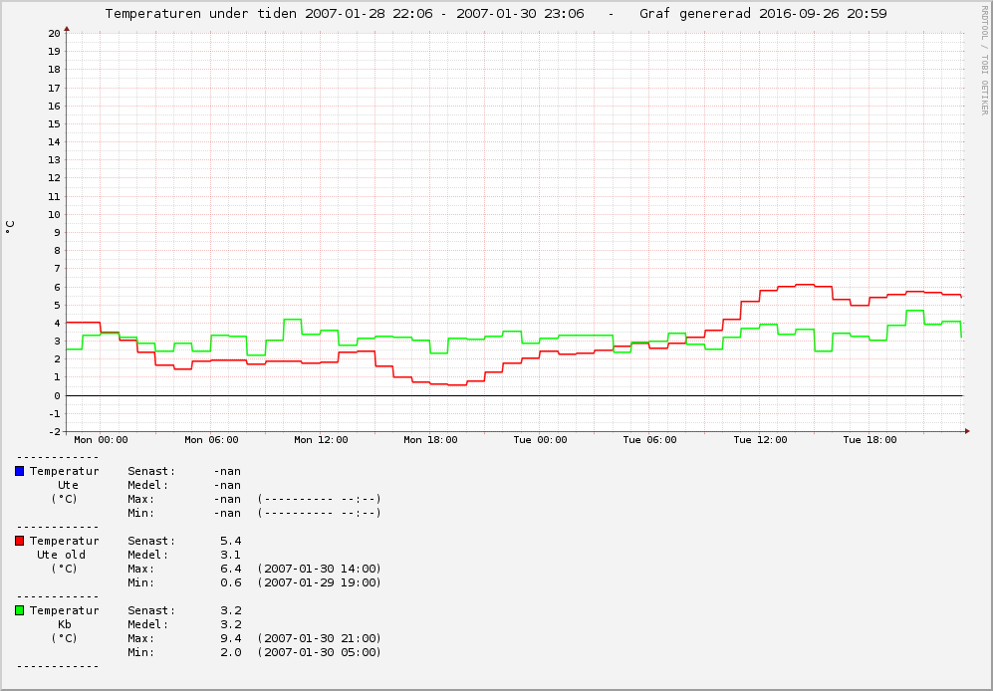Click the Mon 12:00 time axis label
Screen dimensions: 993x691
point(321,439)
